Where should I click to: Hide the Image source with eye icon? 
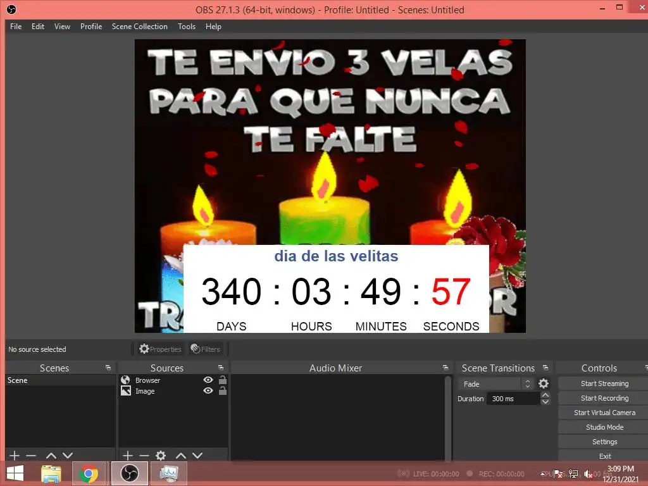click(x=208, y=390)
